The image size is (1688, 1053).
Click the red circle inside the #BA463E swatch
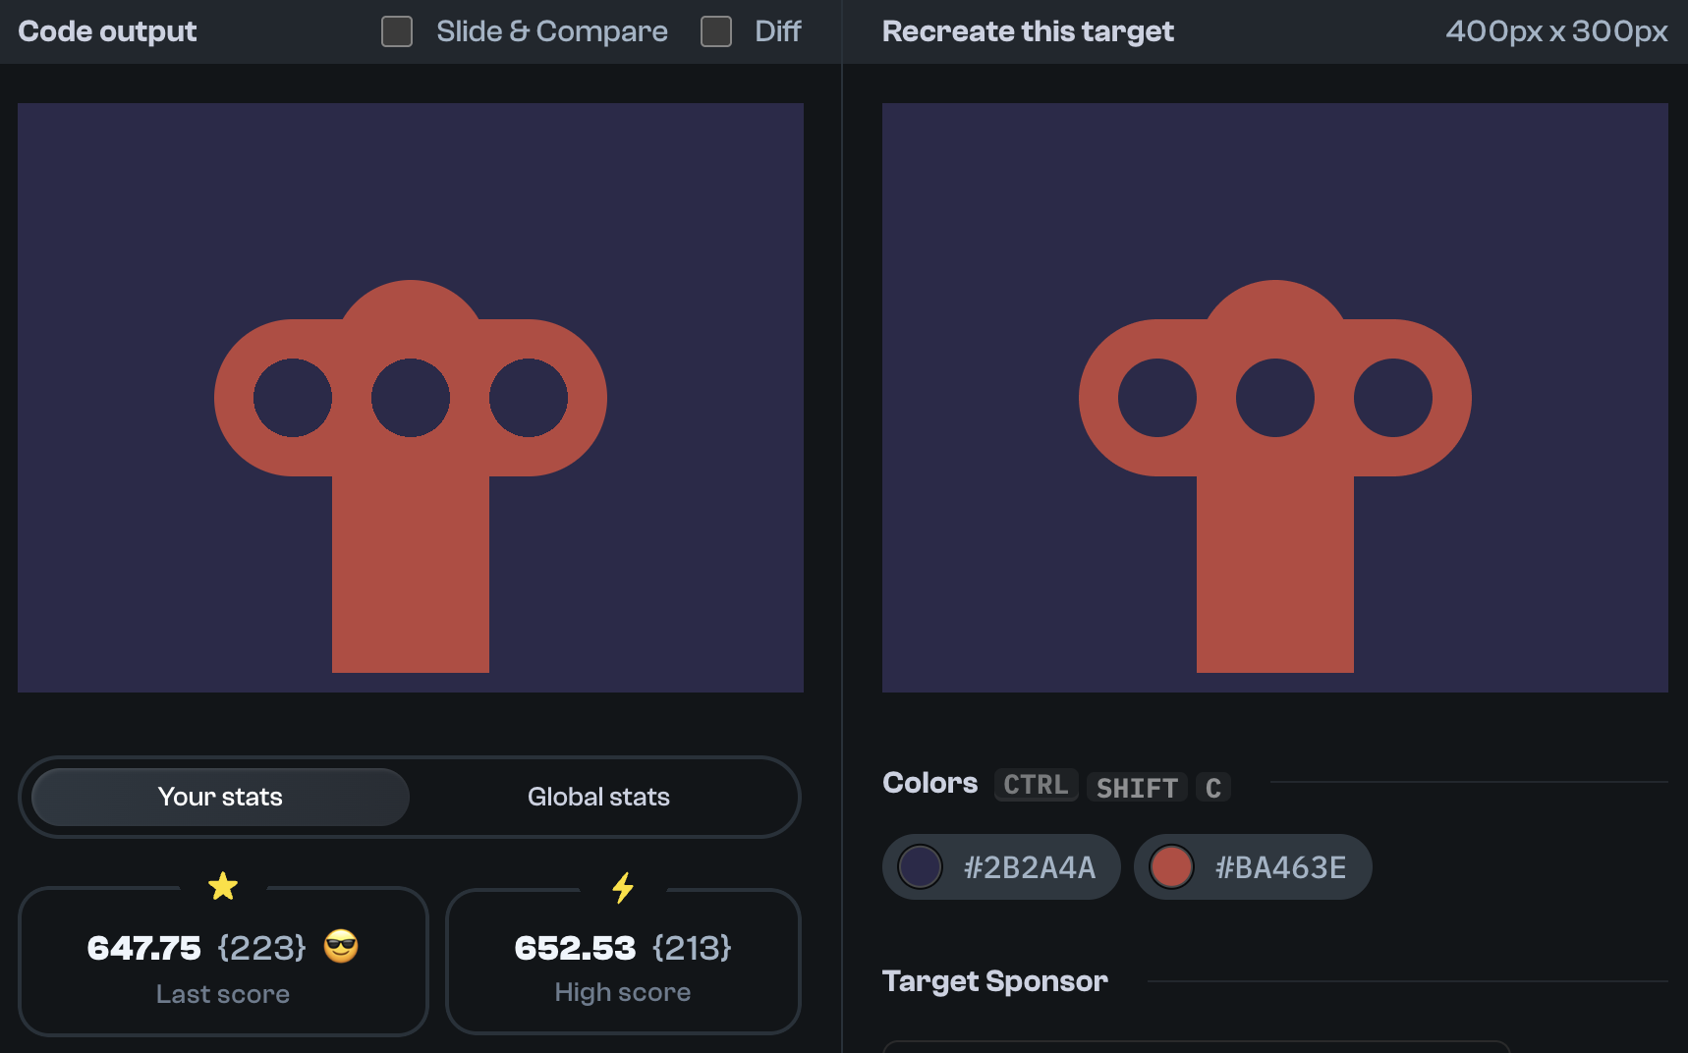(1171, 867)
